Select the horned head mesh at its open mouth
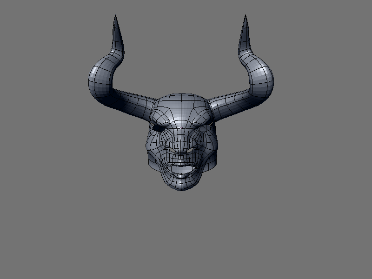The height and width of the screenshot is (279, 372). [182, 169]
